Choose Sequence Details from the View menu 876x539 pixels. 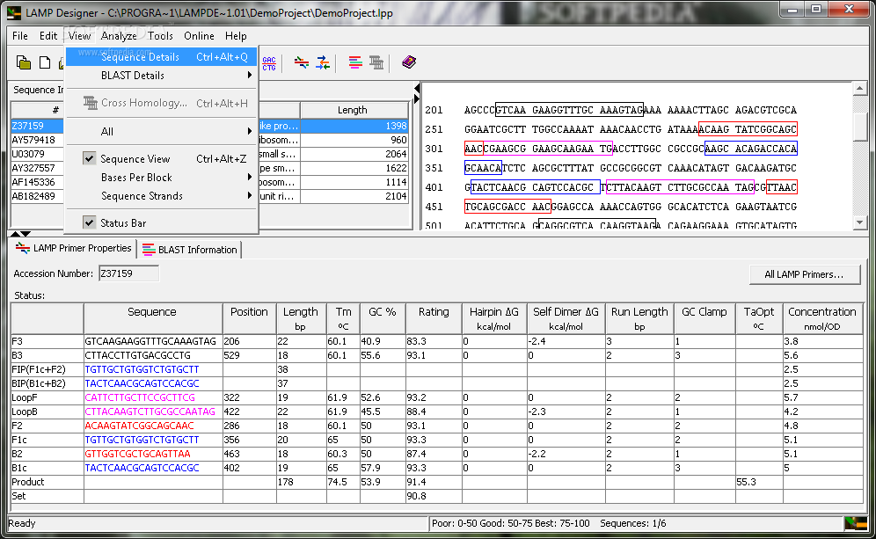click(162, 57)
